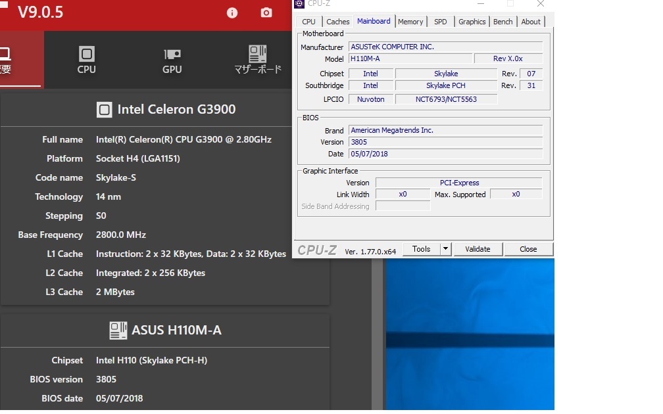Viewport: 663px width, 414px height.
Task: Click the CPU-Z title bar icon
Action: point(299,4)
